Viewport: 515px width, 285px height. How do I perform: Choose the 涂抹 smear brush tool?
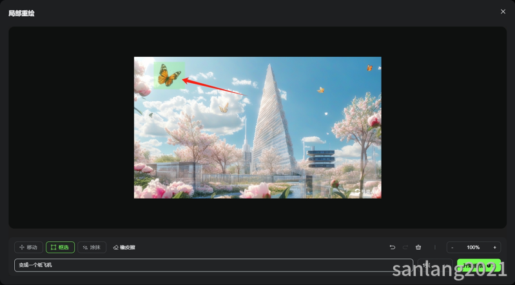[x=92, y=247]
